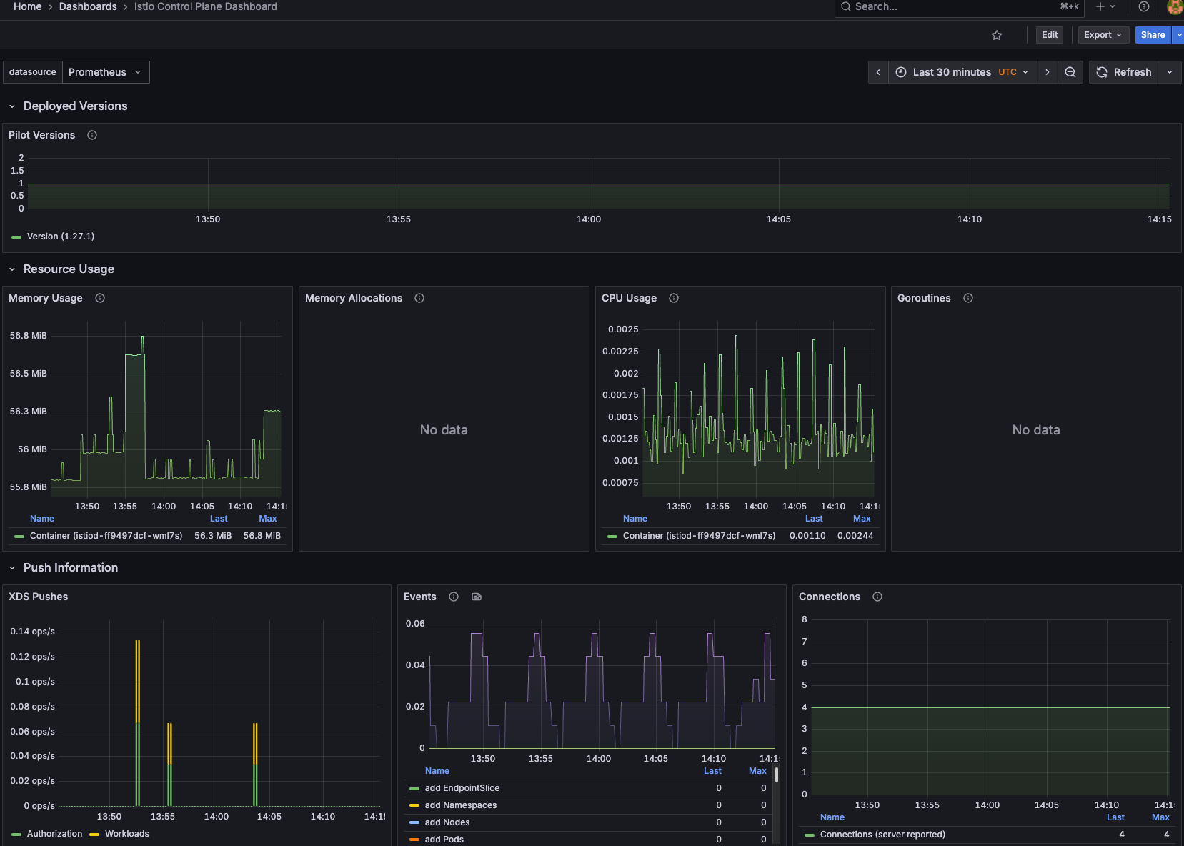Click the Edit button
Image resolution: width=1184 pixels, height=846 pixels.
[1049, 34]
